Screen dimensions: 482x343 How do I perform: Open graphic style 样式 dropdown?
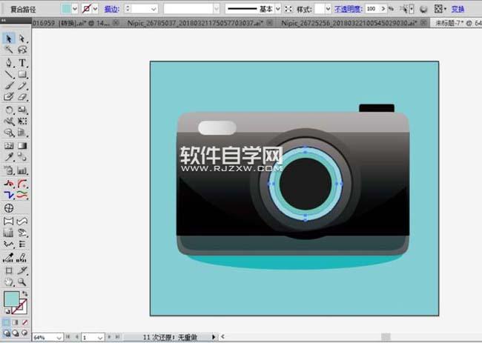tap(328, 9)
